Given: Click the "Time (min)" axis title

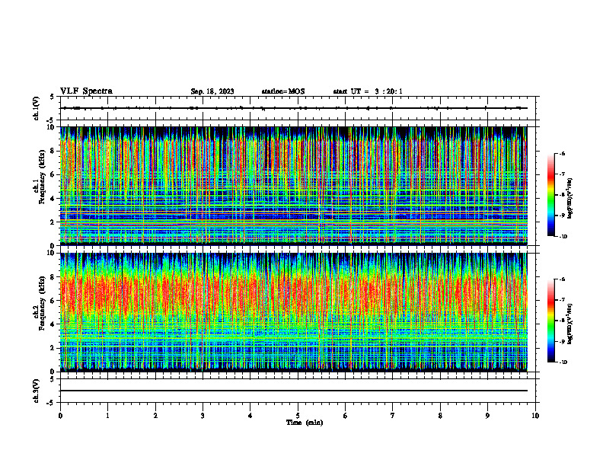Looking at the screenshot, I should pos(305,423).
